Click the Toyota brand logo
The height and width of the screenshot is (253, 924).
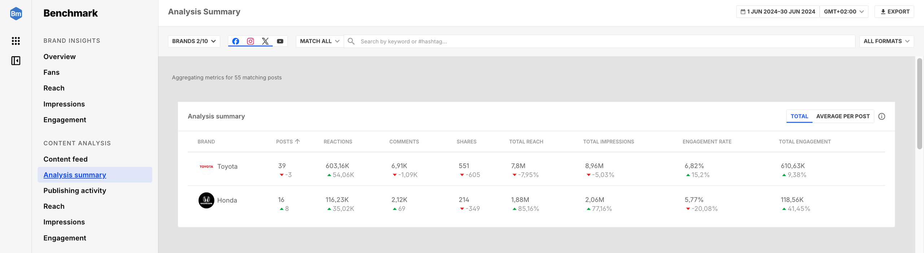[206, 167]
